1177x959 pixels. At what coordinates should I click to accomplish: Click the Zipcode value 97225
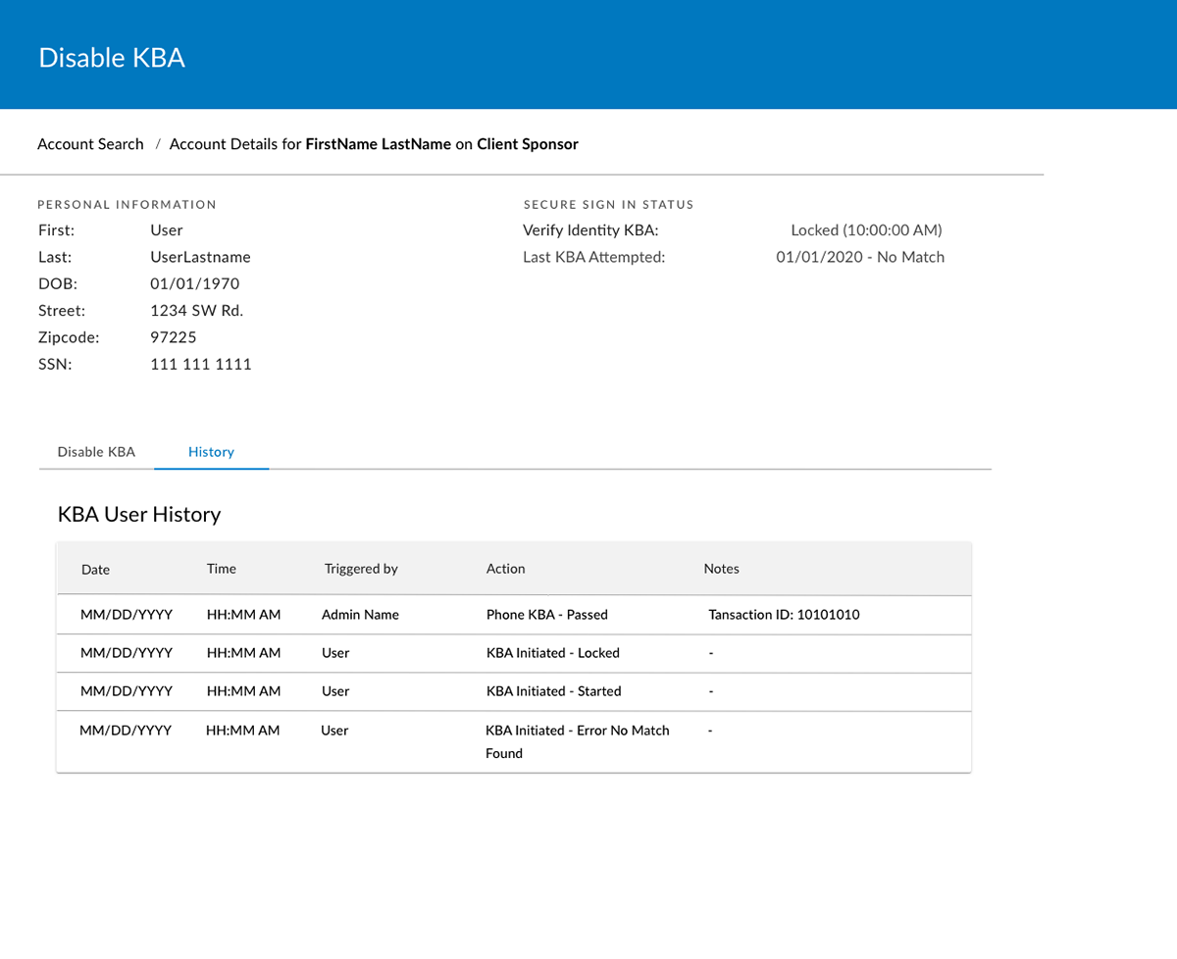click(173, 337)
